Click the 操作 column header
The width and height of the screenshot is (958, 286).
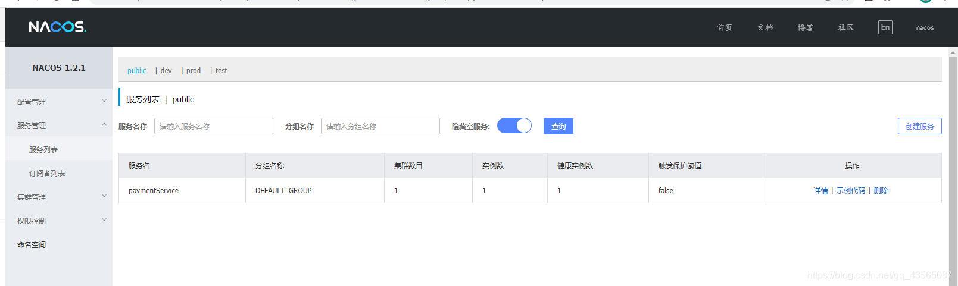(852, 166)
